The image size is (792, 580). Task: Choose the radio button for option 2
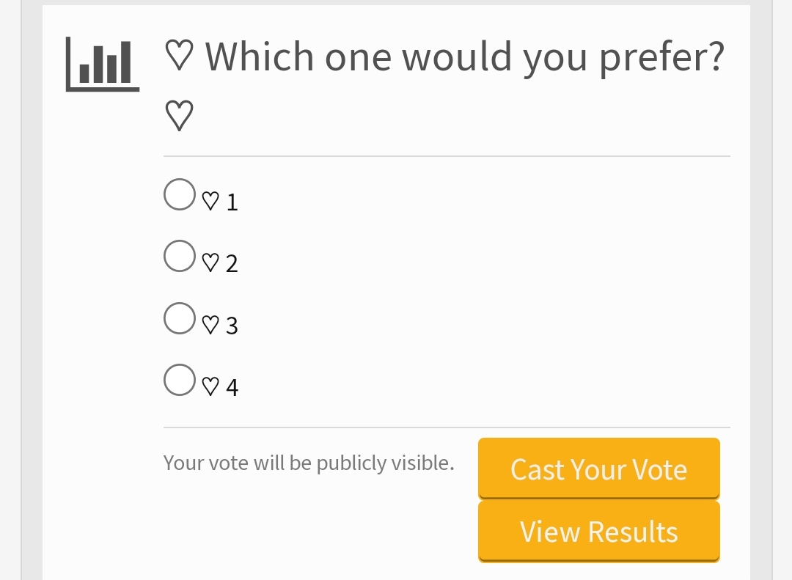pyautogui.click(x=180, y=256)
